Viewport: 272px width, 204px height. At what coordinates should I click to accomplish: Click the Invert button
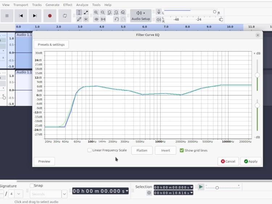165,150
